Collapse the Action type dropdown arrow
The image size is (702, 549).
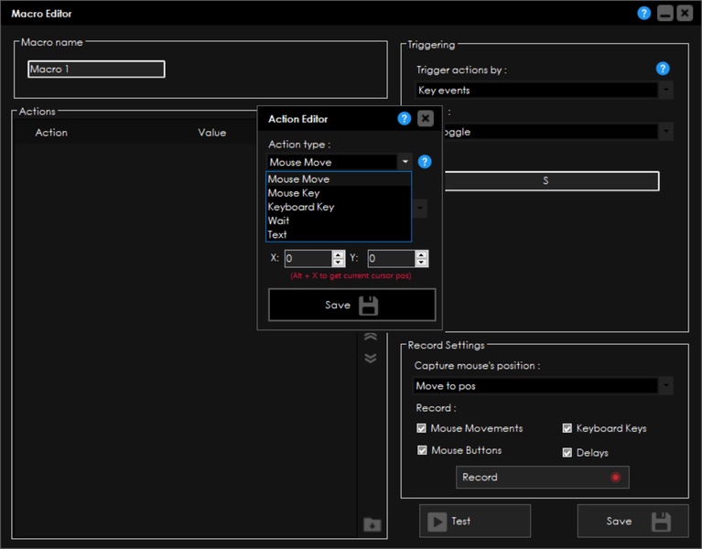pyautogui.click(x=404, y=162)
